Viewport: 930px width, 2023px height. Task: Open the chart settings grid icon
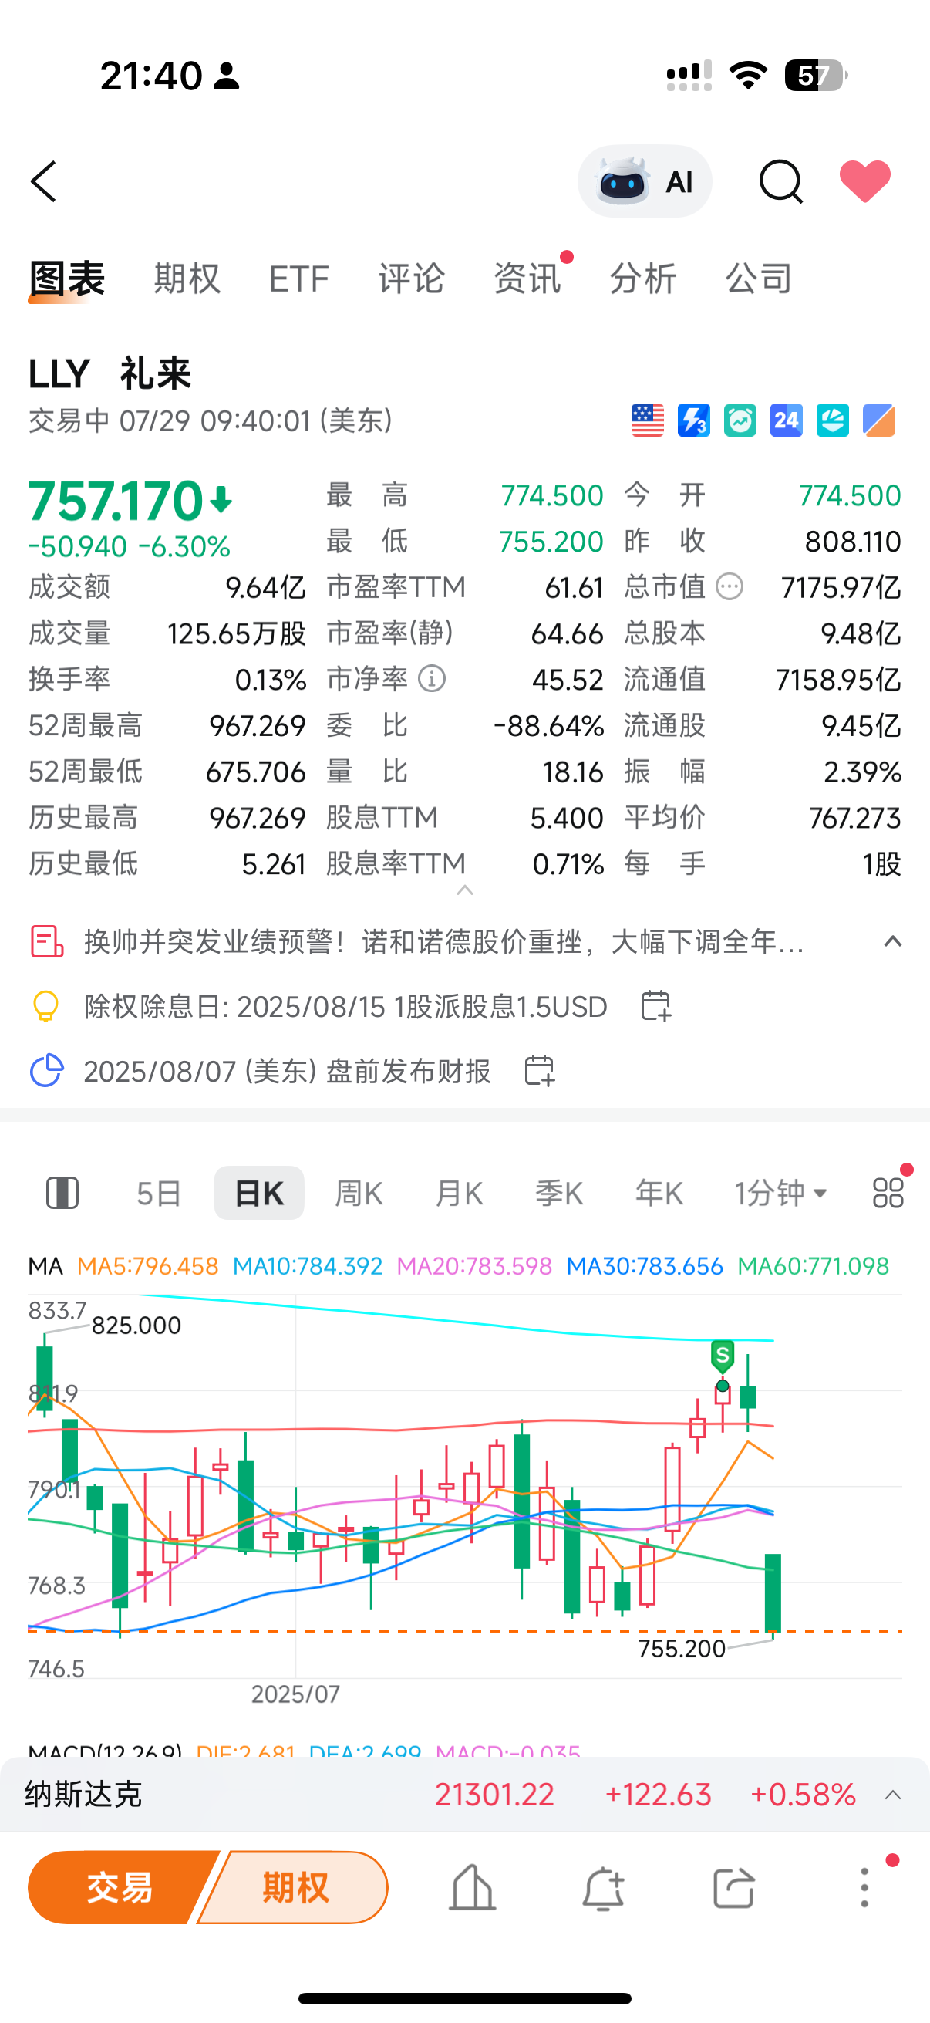coord(888,1193)
